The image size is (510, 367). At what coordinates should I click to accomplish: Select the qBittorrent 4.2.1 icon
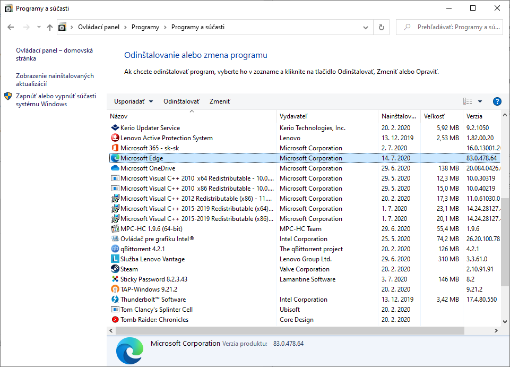pos(115,249)
